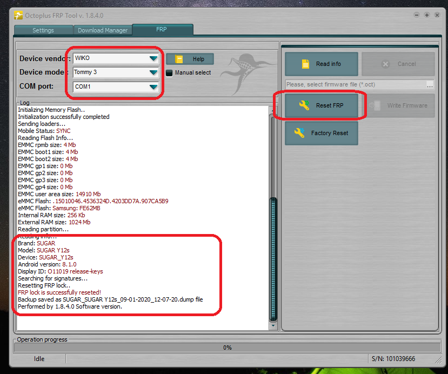The width and height of the screenshot is (448, 374).
Task: Click the Cancel button label
Action: coord(406,64)
